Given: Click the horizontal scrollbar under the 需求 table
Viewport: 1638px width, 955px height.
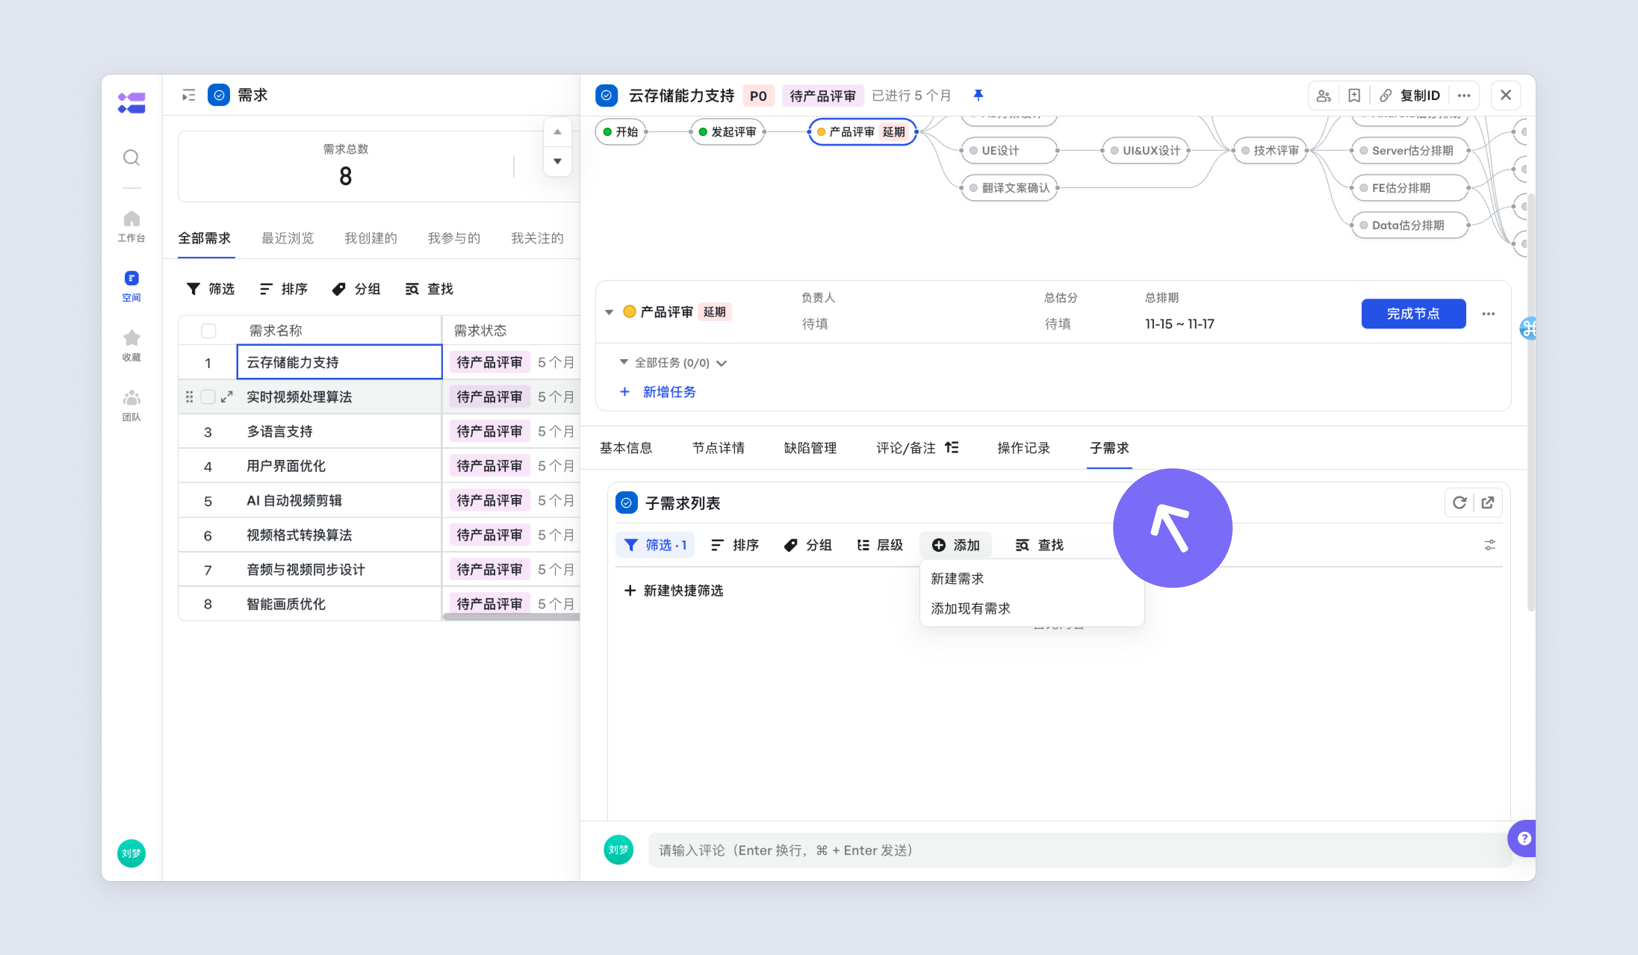Looking at the screenshot, I should (x=511, y=616).
